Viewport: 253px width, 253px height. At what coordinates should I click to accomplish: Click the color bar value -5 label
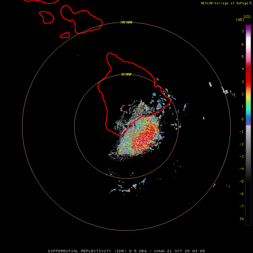tap(241, 182)
